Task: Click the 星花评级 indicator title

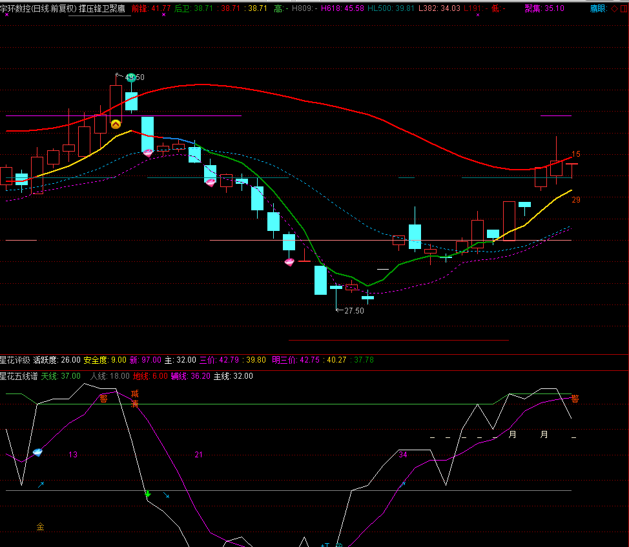Action: tap(15, 360)
